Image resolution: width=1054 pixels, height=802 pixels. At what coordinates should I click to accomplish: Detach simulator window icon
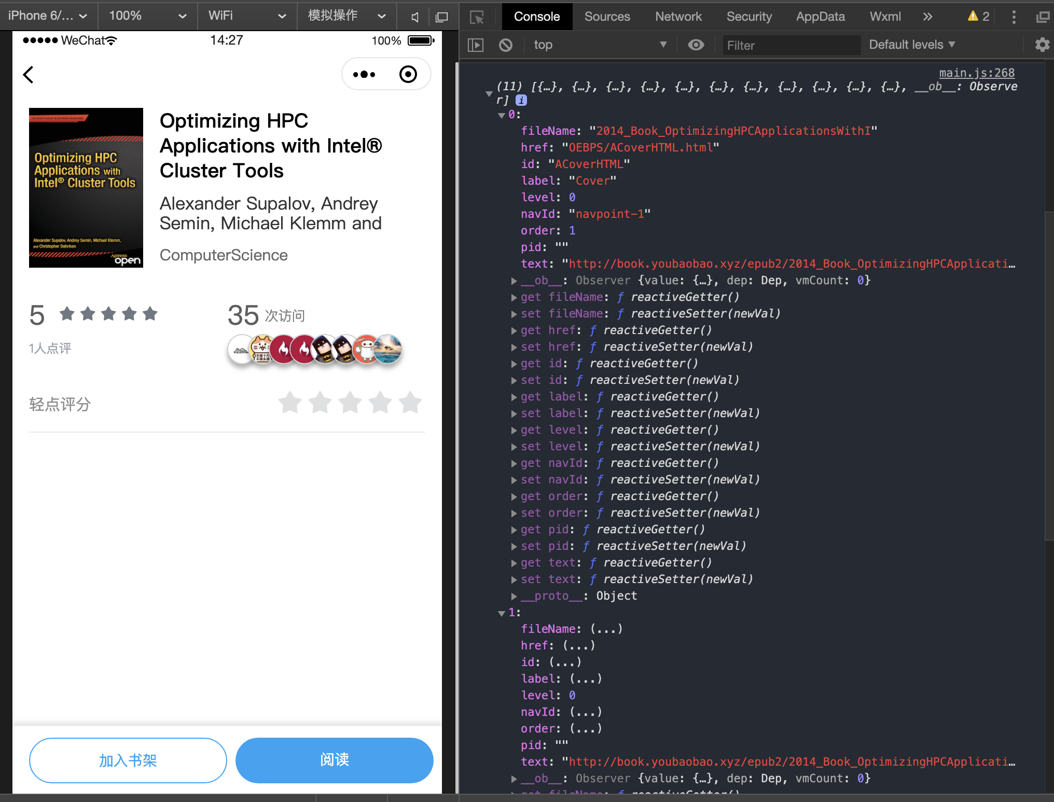(x=441, y=17)
